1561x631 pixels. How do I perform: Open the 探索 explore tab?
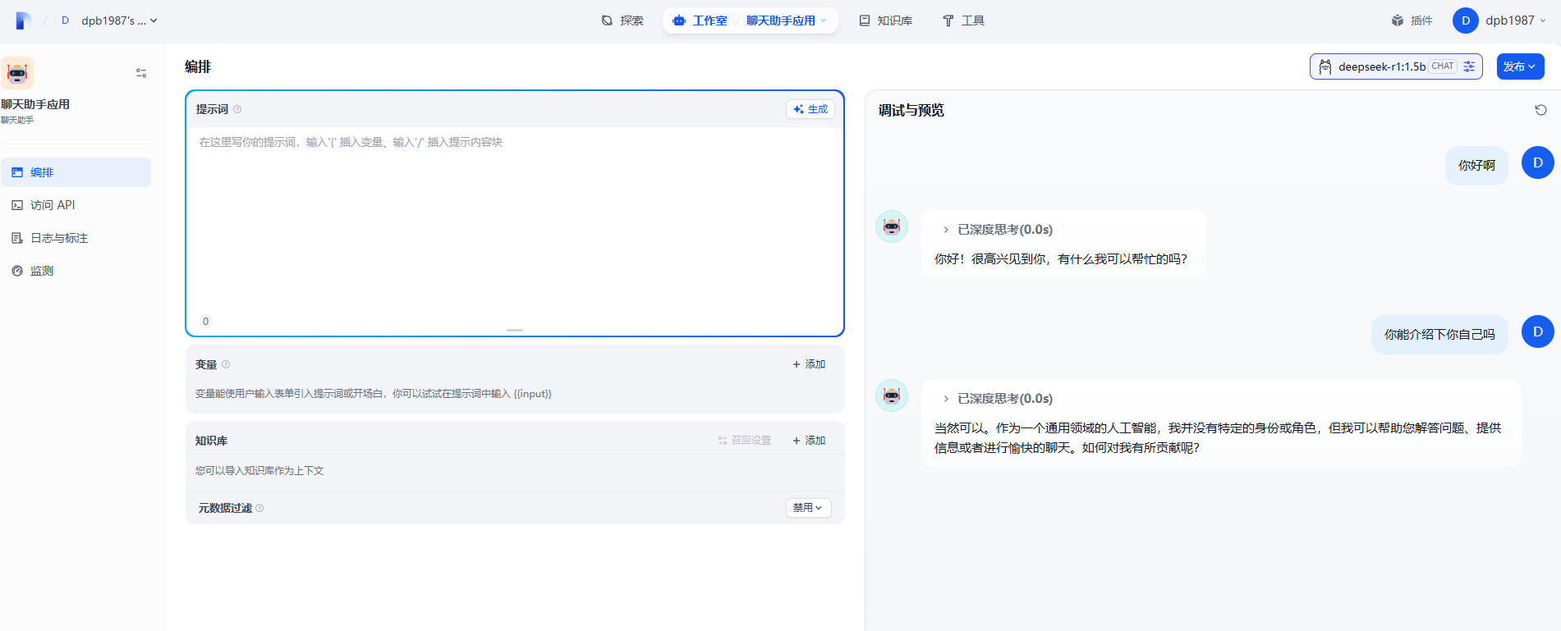coord(622,21)
